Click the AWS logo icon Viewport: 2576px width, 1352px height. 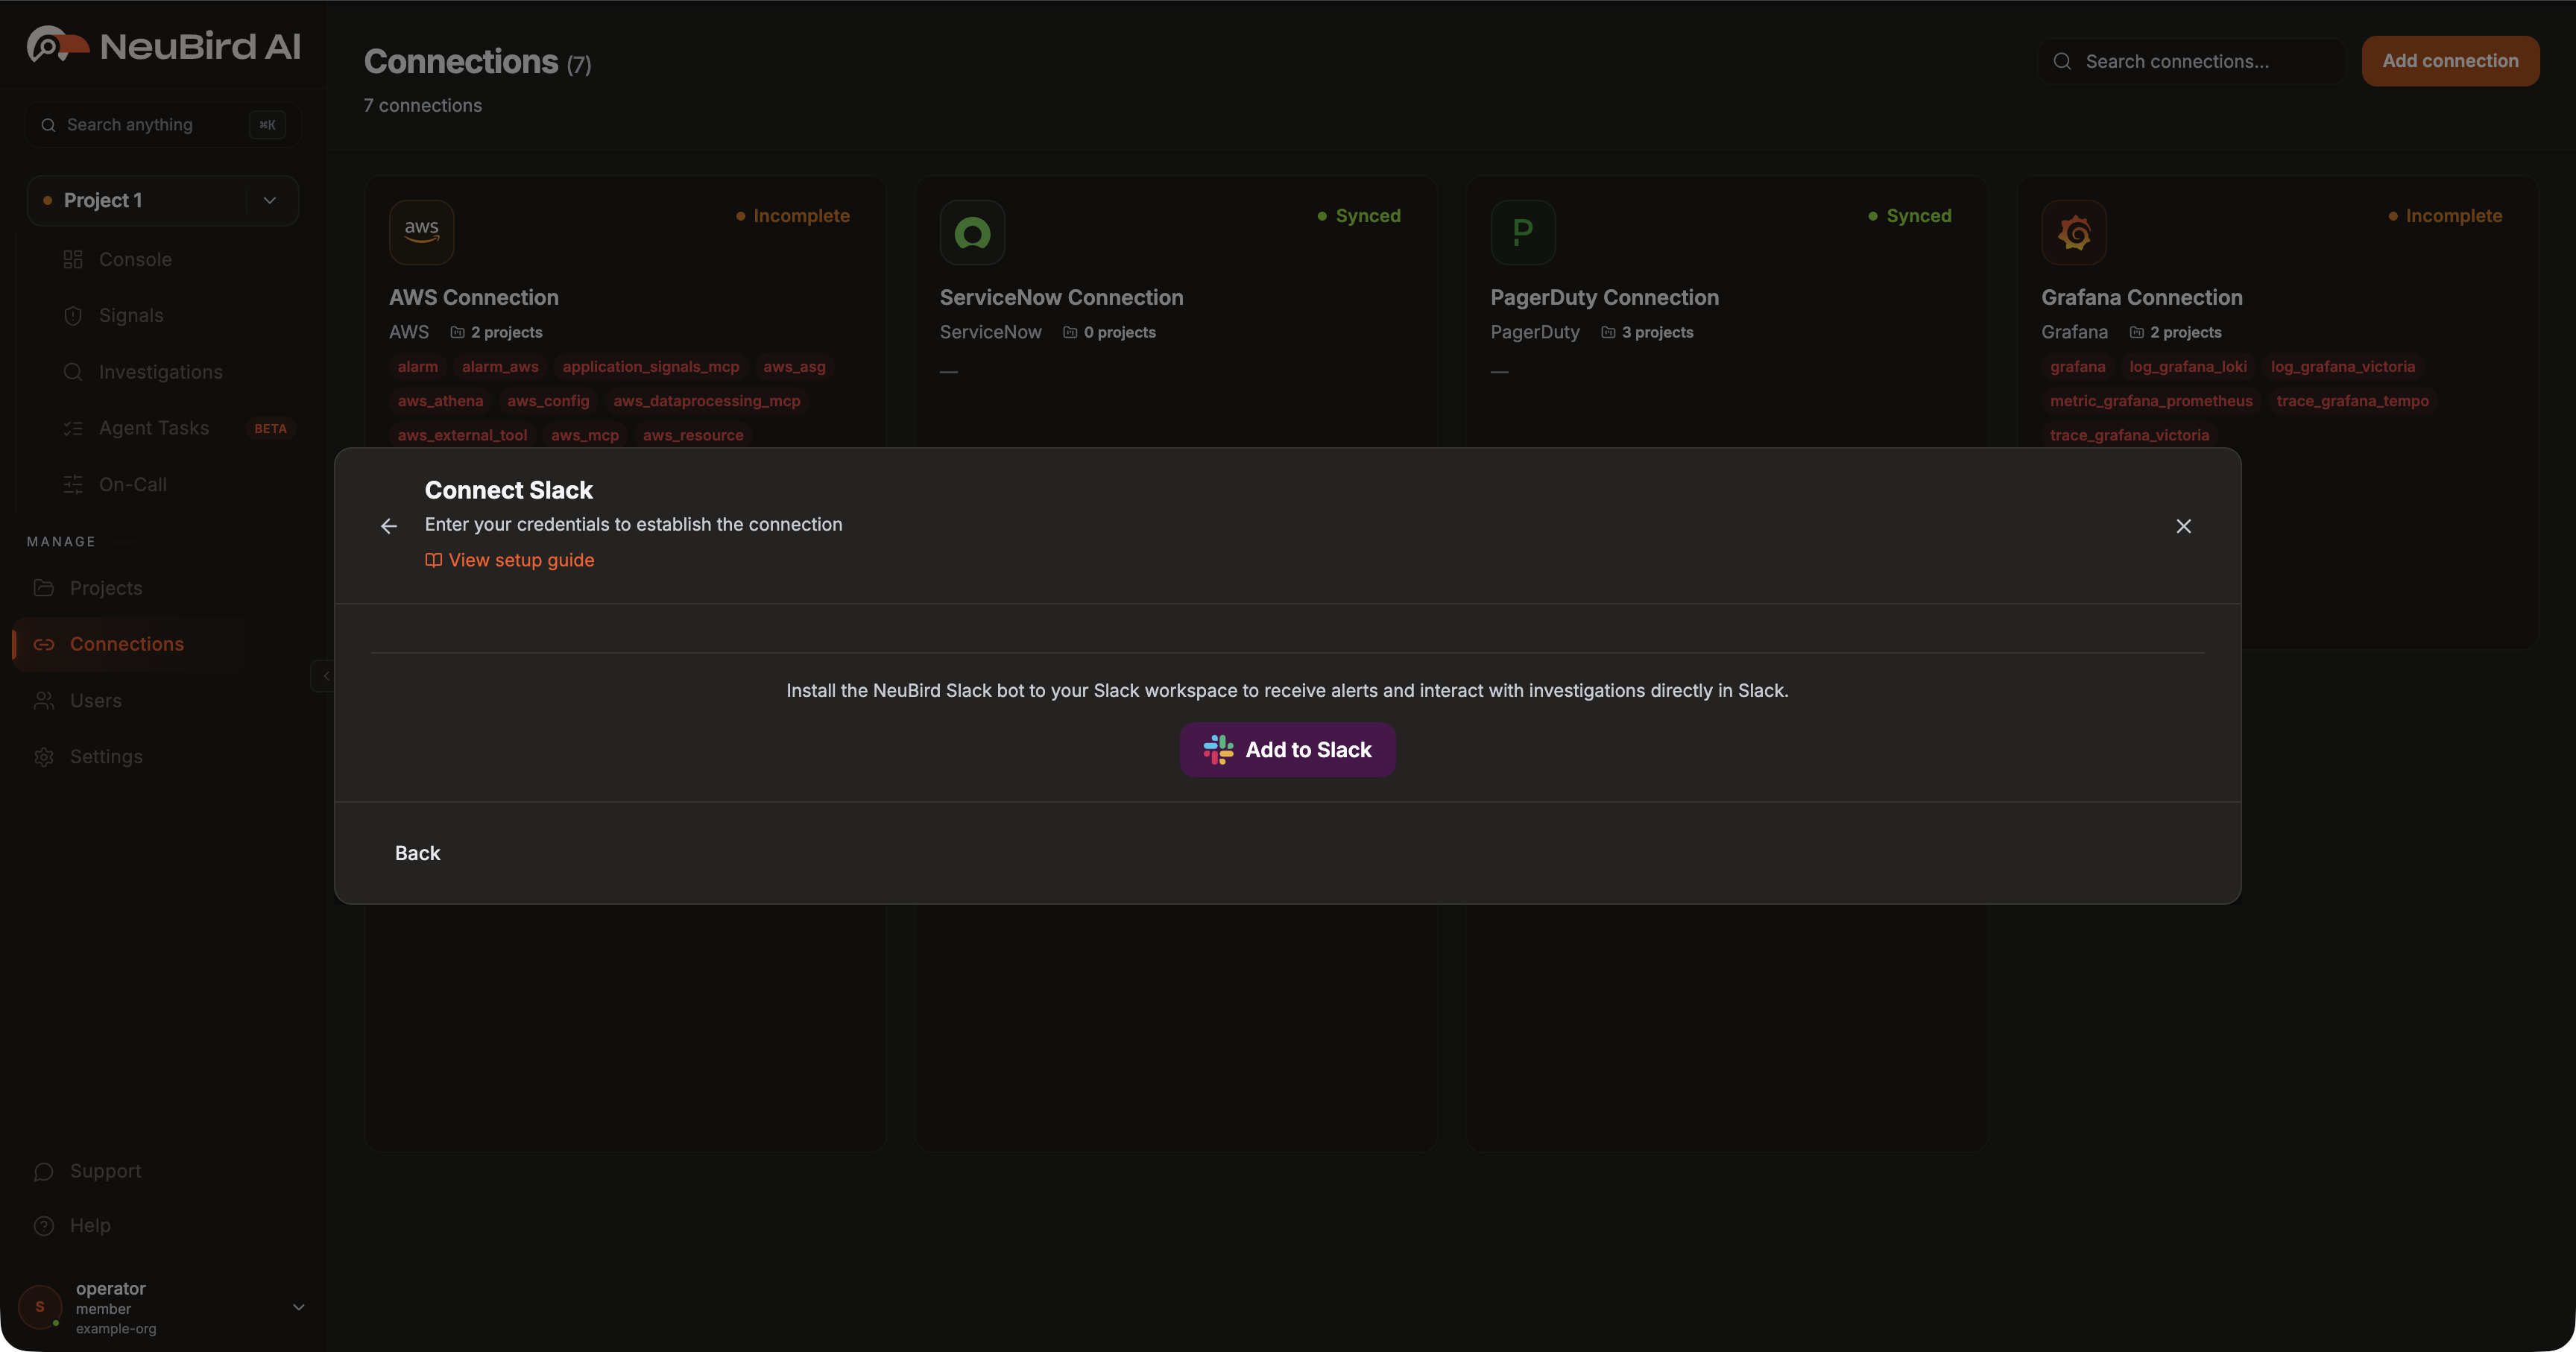(x=421, y=232)
